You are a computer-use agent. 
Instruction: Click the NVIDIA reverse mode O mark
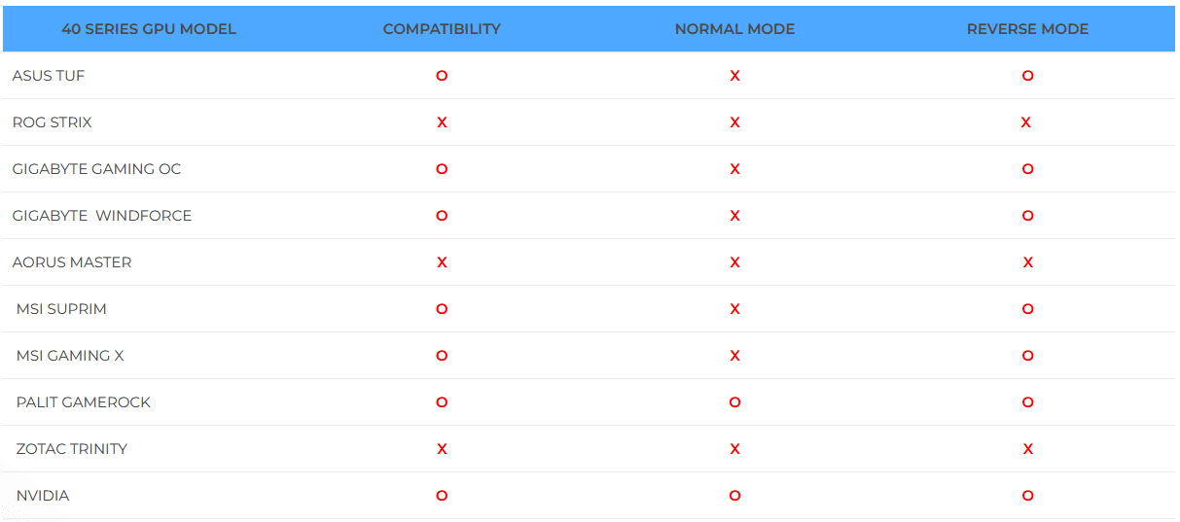1027,496
